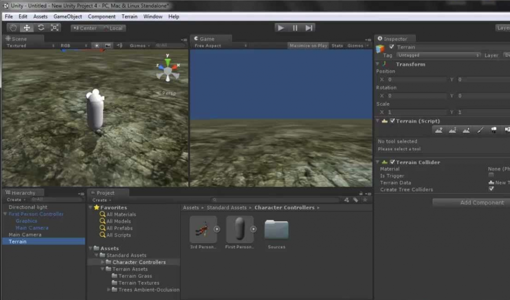This screenshot has width=510, height=300.
Task: Toggle scene skybox/image effects icon
Action: coord(108,46)
